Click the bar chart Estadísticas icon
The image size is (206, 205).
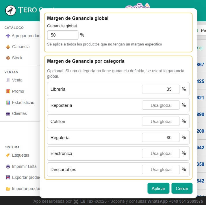click(8, 102)
